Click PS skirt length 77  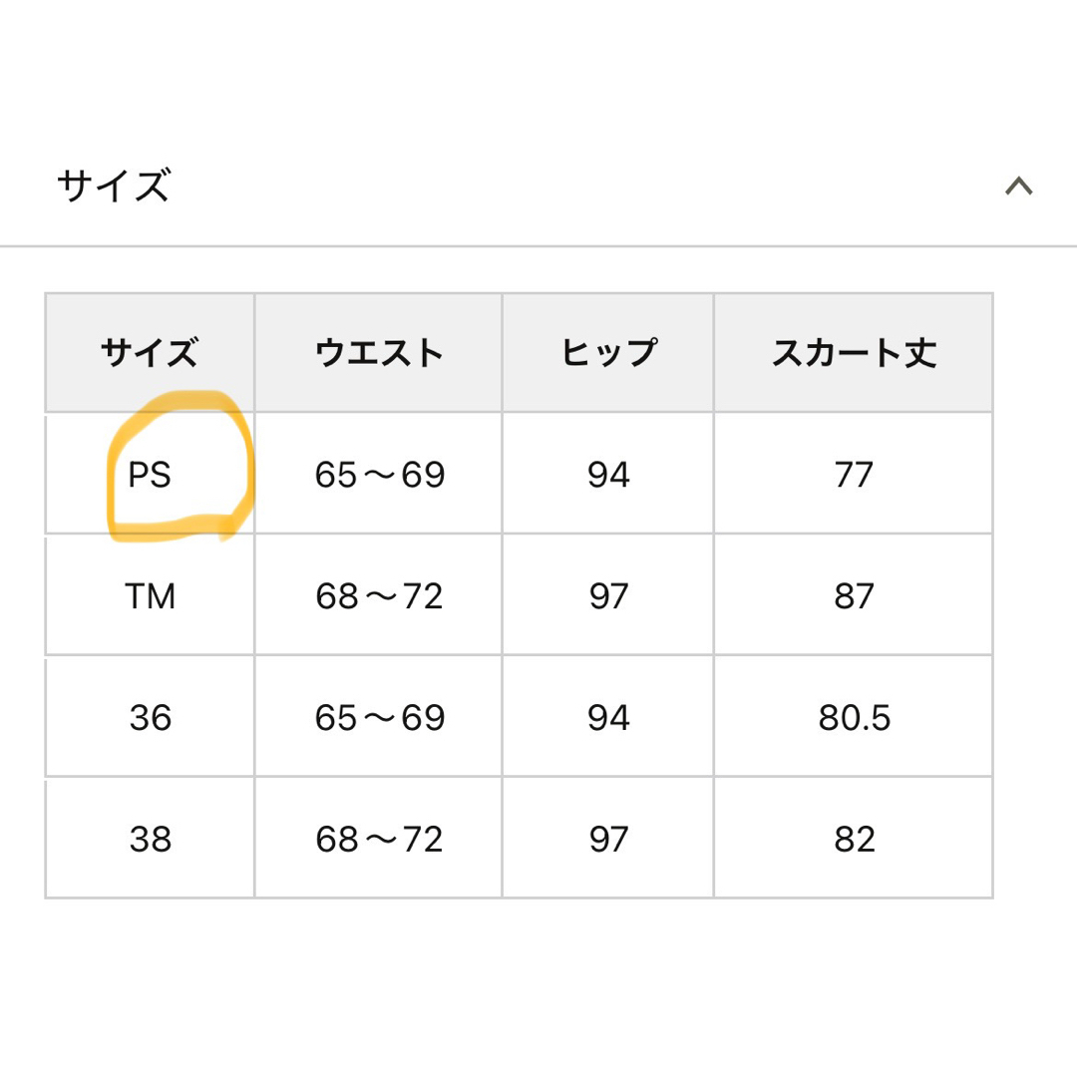(854, 474)
